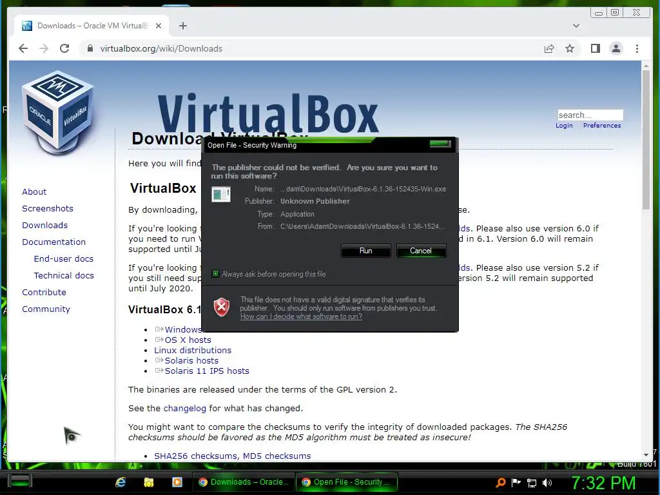The width and height of the screenshot is (660, 495).
Task: Switch to Open File - Security taskbar window
Action: click(347, 482)
